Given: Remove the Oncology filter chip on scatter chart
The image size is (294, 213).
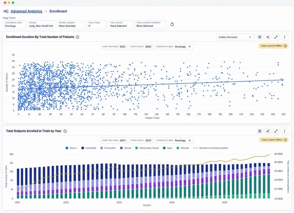Looking at the screenshot, I should (x=189, y=47).
